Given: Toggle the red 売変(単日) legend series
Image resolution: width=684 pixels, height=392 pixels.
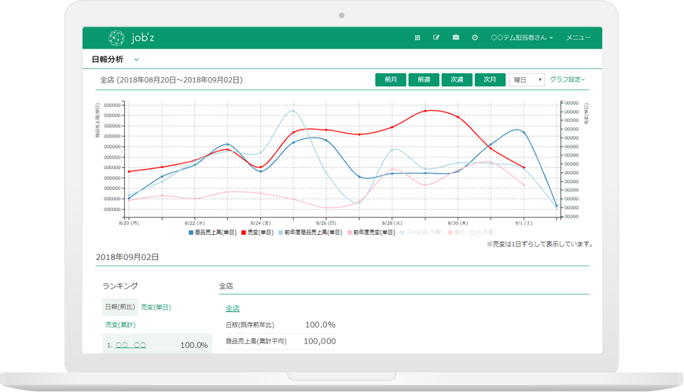Looking at the screenshot, I should coord(258,233).
